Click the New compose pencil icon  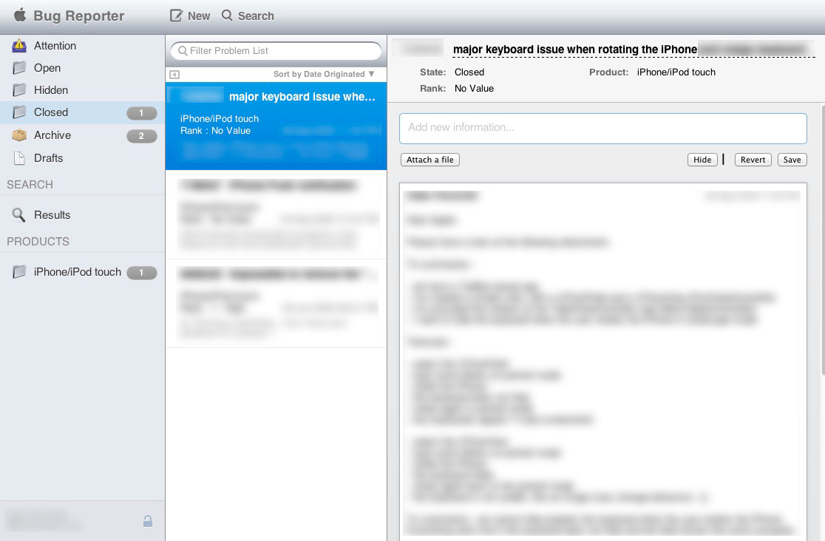(176, 16)
